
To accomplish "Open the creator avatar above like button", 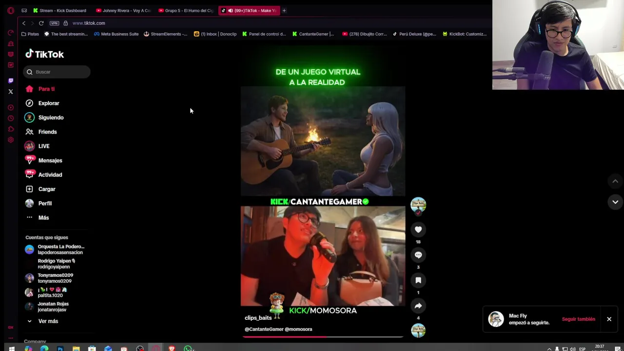I will (x=418, y=205).
